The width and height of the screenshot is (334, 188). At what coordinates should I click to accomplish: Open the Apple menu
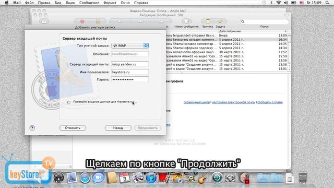point(7,3)
